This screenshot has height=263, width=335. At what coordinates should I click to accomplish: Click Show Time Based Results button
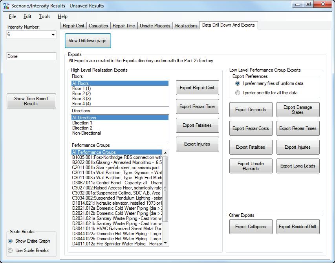click(x=31, y=101)
